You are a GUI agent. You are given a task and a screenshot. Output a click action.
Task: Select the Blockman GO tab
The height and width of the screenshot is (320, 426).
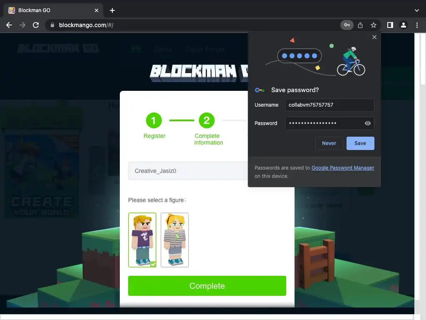(x=53, y=10)
